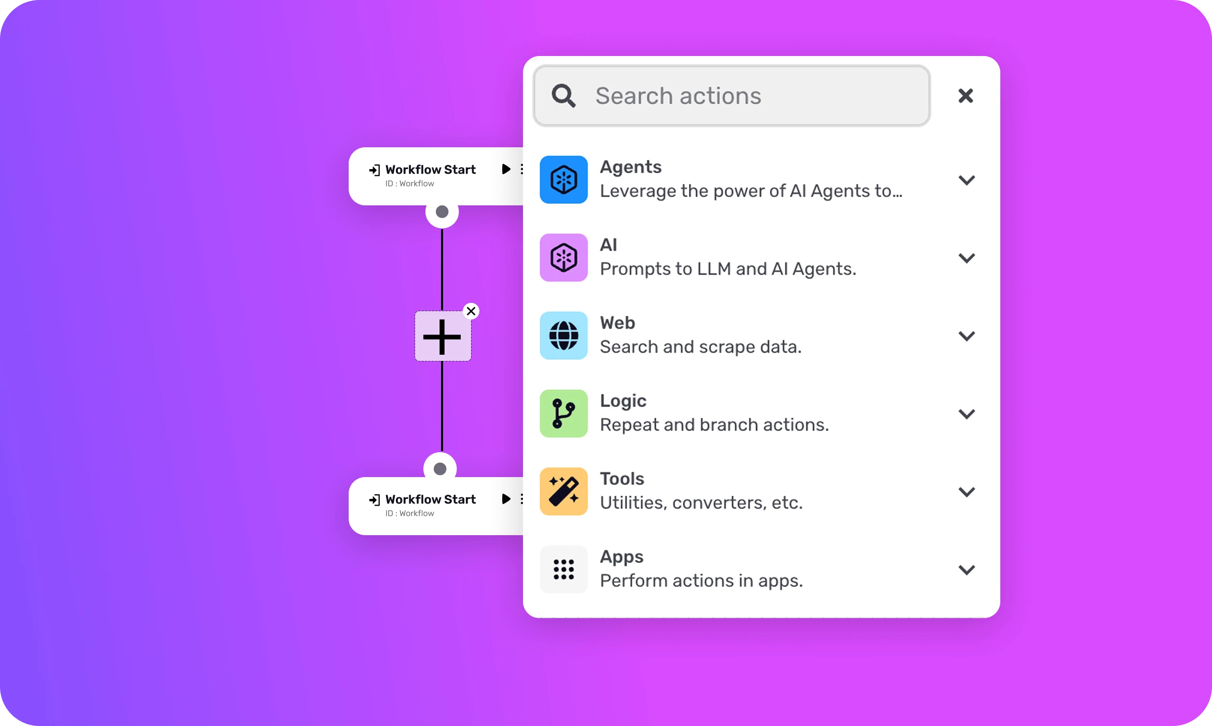The width and height of the screenshot is (1212, 726).
Task: Select the Agents category icon
Action: [x=563, y=179]
